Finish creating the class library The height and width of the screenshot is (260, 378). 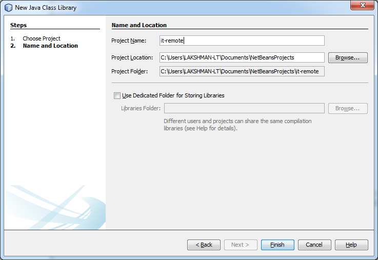coord(277,245)
